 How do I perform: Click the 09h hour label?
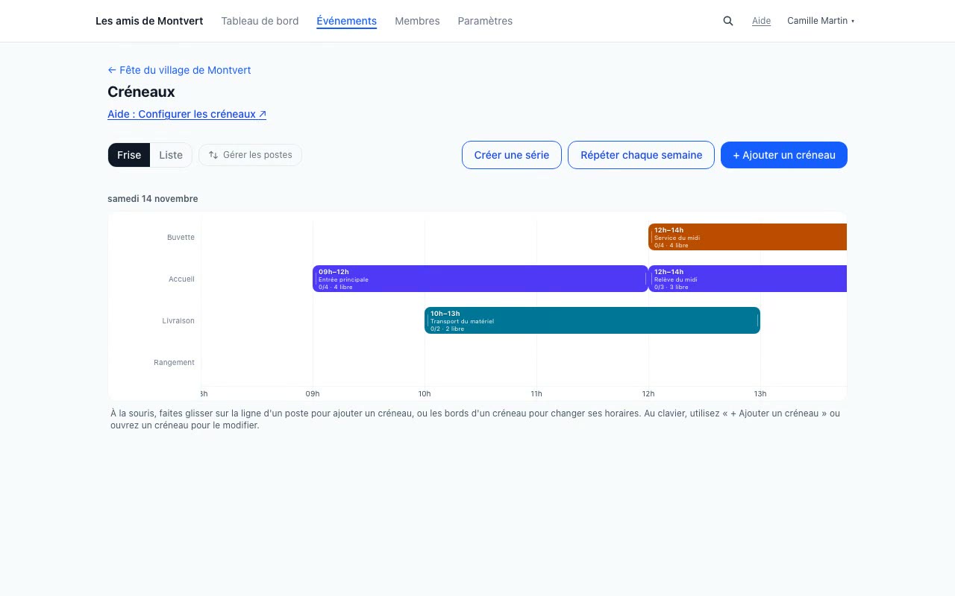click(313, 393)
